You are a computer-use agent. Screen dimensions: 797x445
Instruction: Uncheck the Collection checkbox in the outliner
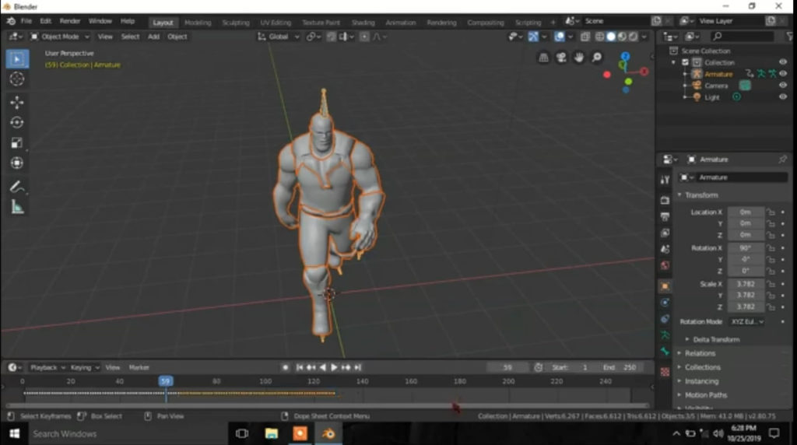(x=685, y=62)
